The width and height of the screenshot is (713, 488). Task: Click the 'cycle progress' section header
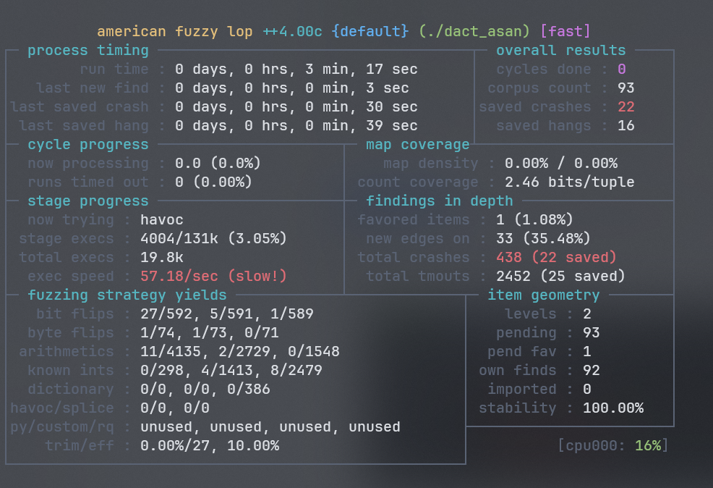pos(88,144)
